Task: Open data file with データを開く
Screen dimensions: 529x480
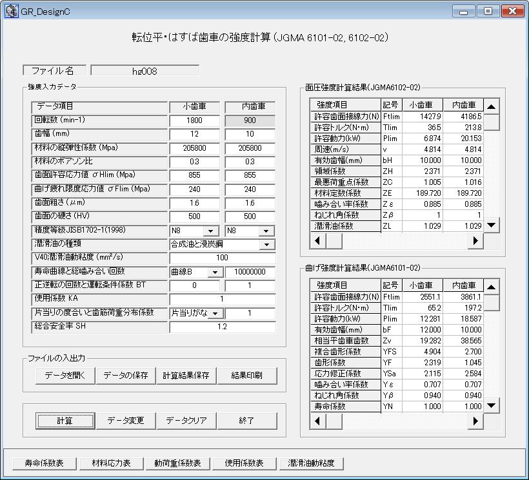Action: click(65, 376)
